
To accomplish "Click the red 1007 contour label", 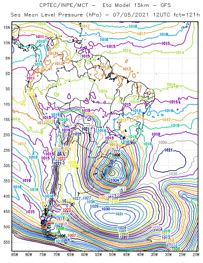I will 72,235.
